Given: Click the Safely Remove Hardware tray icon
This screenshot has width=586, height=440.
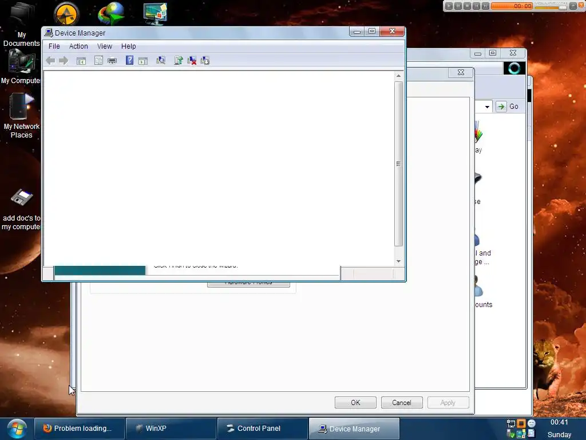Looking at the screenshot, I should tap(510, 434).
